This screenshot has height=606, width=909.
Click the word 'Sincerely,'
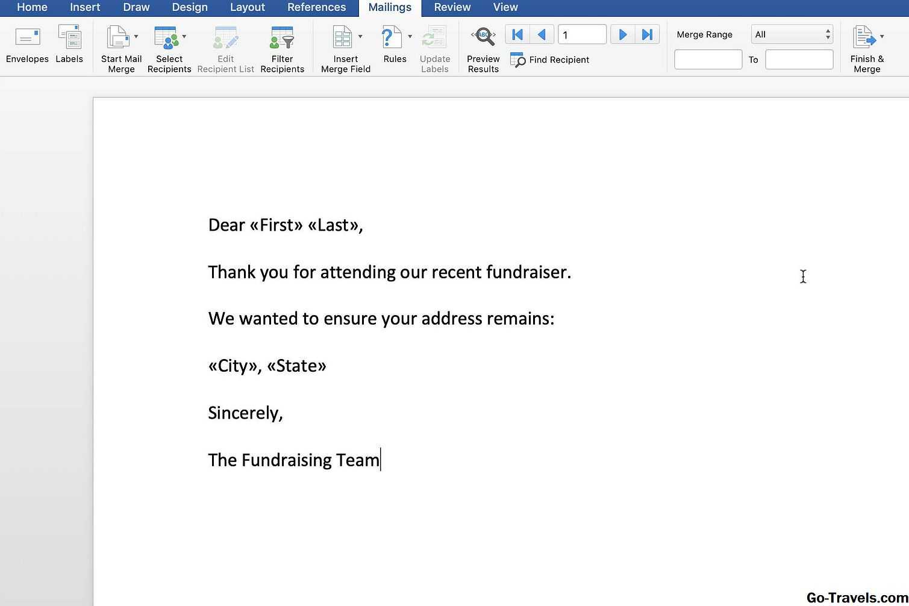pyautogui.click(x=245, y=413)
